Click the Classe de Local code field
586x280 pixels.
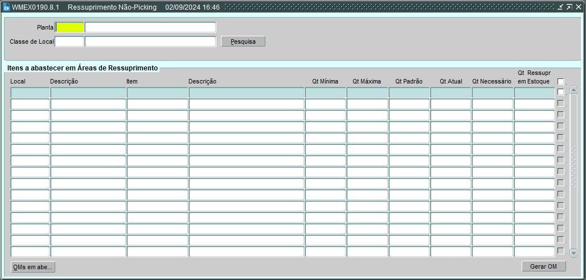(x=69, y=41)
